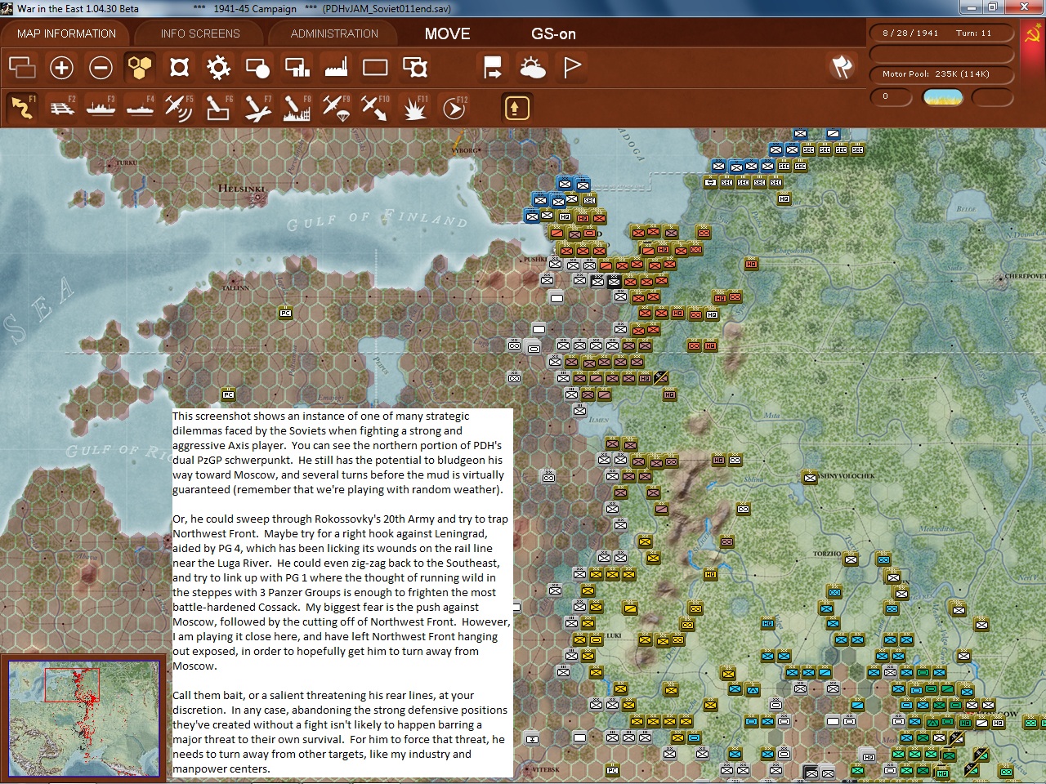The height and width of the screenshot is (784, 1046).
Task: Click the rectangle-with-bar-steps toolbar icon
Action: point(297,67)
